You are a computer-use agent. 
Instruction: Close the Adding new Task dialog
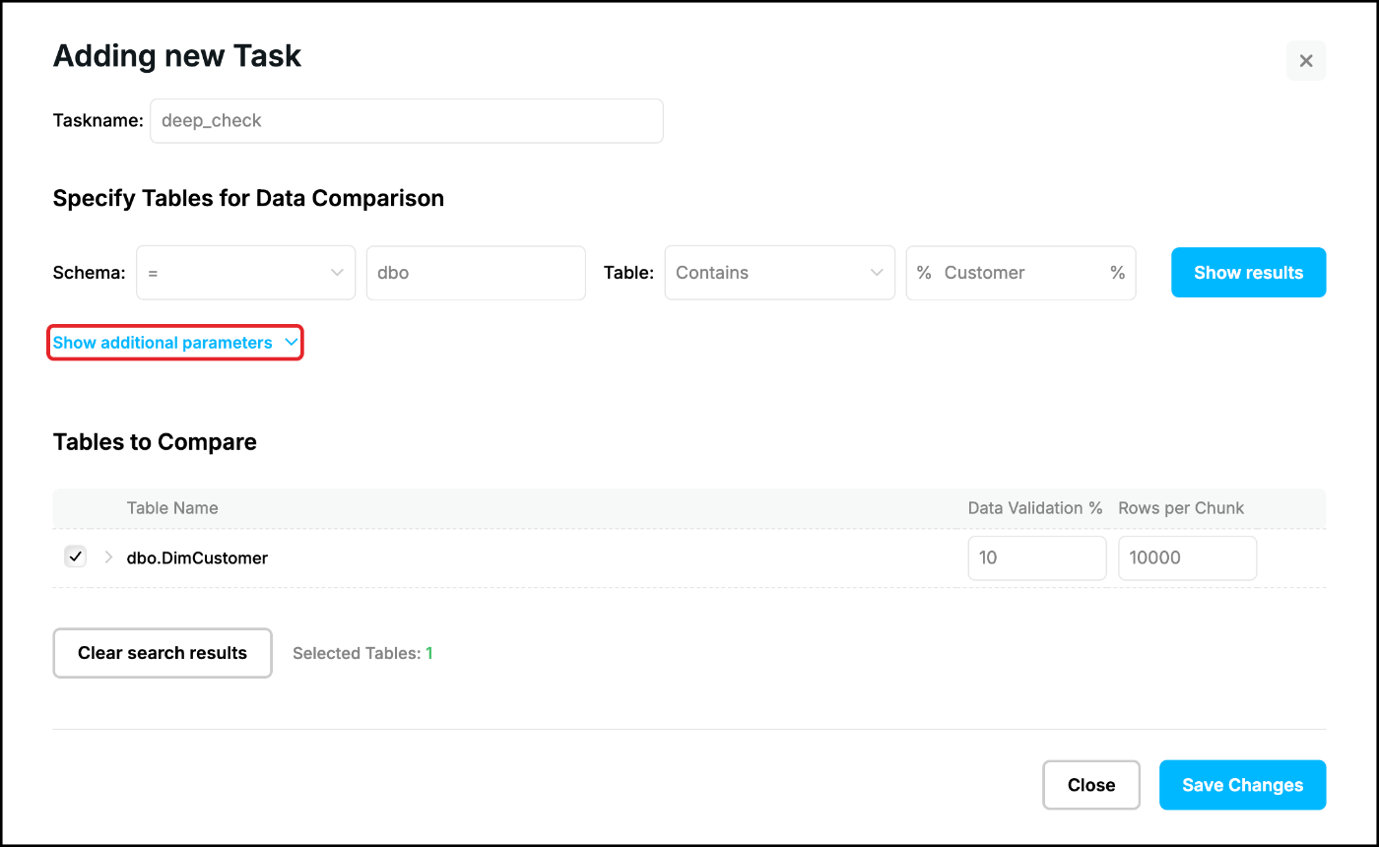(x=1306, y=61)
